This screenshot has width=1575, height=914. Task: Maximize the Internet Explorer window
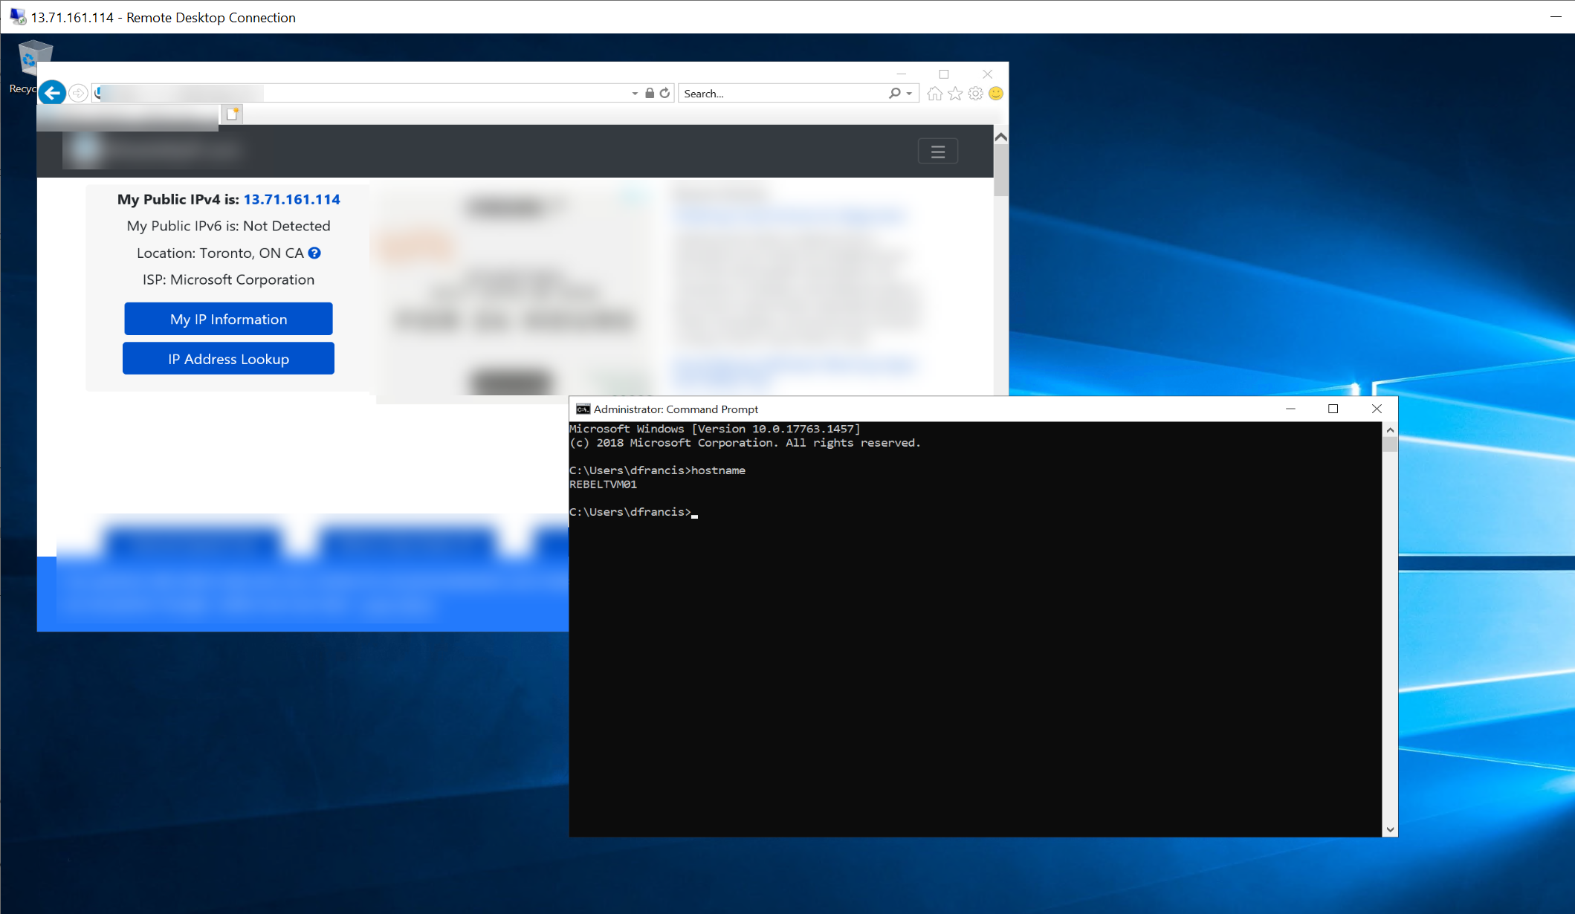(x=944, y=74)
